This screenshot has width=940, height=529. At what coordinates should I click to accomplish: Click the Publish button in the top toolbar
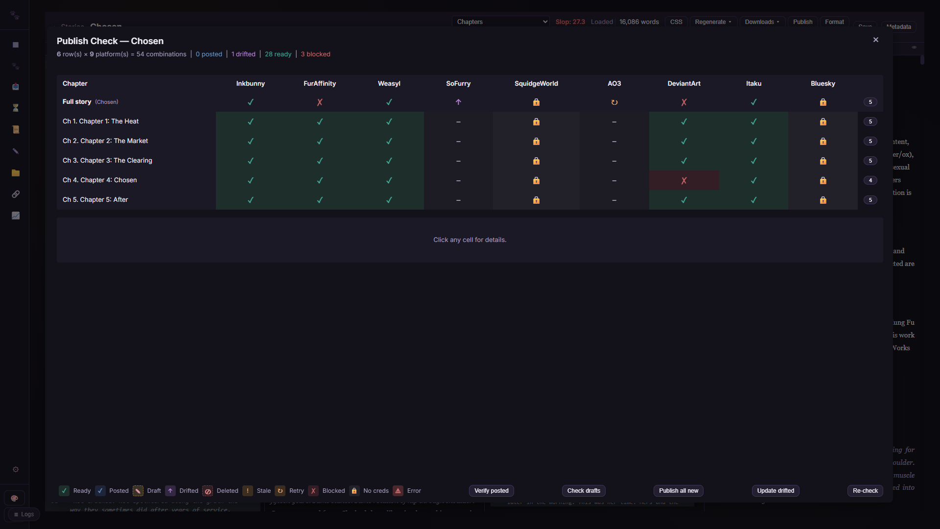pos(802,22)
